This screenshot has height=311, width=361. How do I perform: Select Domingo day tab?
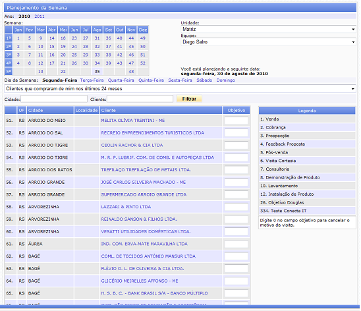(x=225, y=80)
